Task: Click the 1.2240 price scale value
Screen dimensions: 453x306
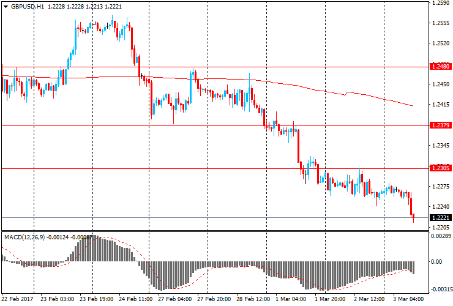Action: pos(441,207)
